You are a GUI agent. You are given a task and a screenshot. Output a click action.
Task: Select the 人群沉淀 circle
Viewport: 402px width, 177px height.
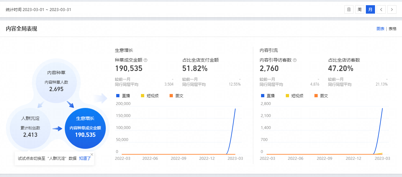pos(30,127)
